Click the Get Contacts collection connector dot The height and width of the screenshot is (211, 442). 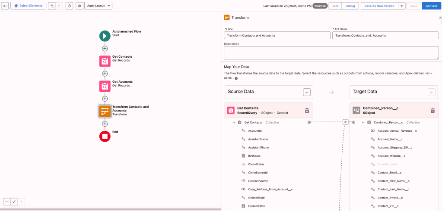(309, 122)
